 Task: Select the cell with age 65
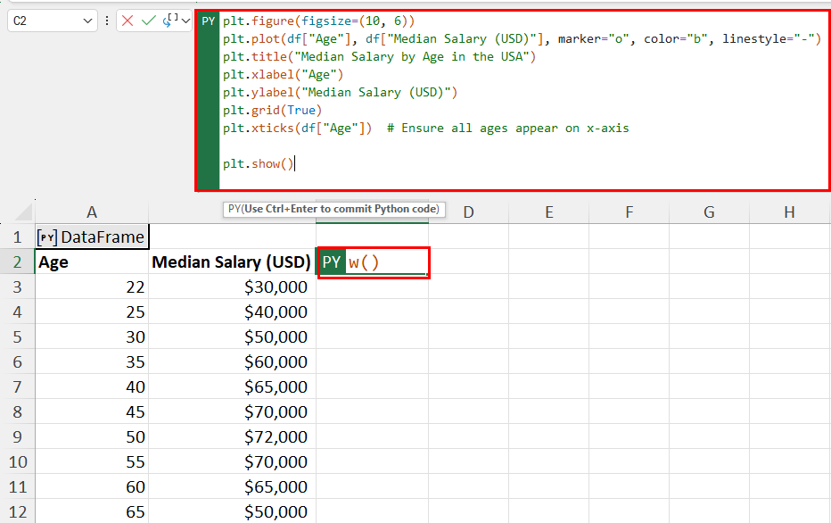pos(92,511)
